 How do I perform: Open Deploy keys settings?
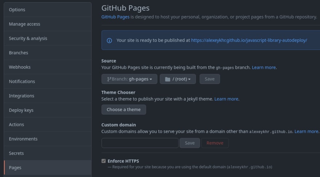(48, 110)
